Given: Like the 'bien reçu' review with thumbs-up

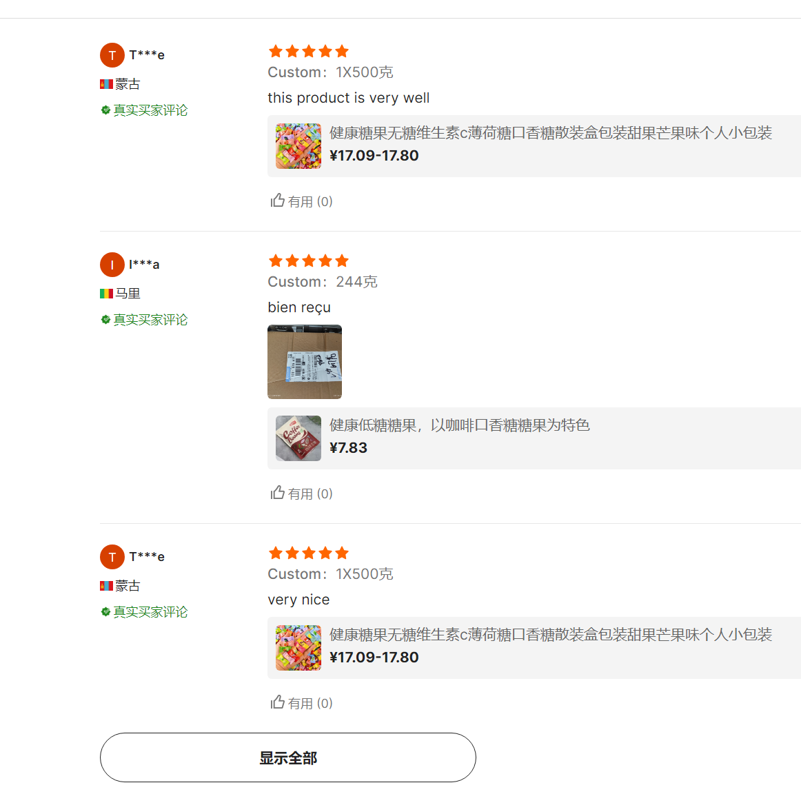Looking at the screenshot, I should (278, 493).
